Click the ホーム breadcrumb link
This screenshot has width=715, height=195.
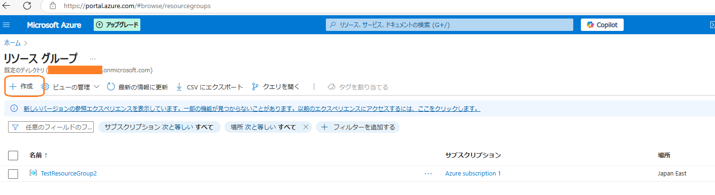(x=12, y=43)
